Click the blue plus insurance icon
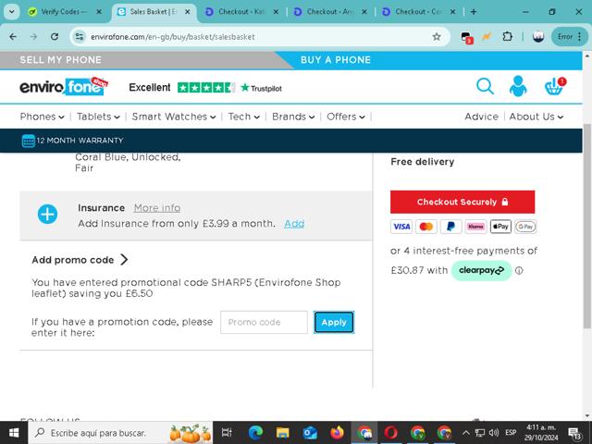The width and height of the screenshot is (592, 444). [x=47, y=214]
